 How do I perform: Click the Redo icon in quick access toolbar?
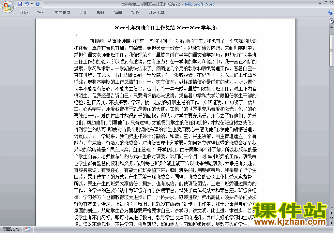38,4
